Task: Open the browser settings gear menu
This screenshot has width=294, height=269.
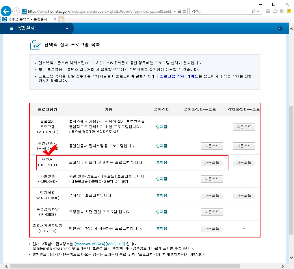Action: (282, 11)
